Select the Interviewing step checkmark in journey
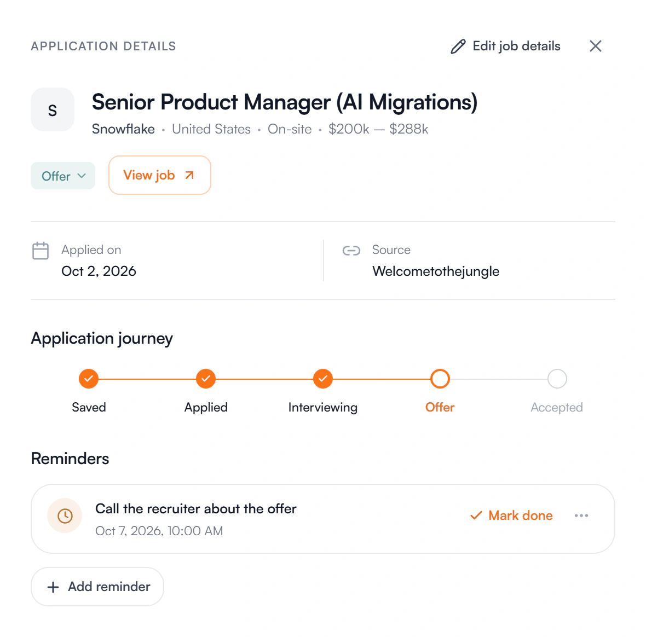 click(323, 379)
